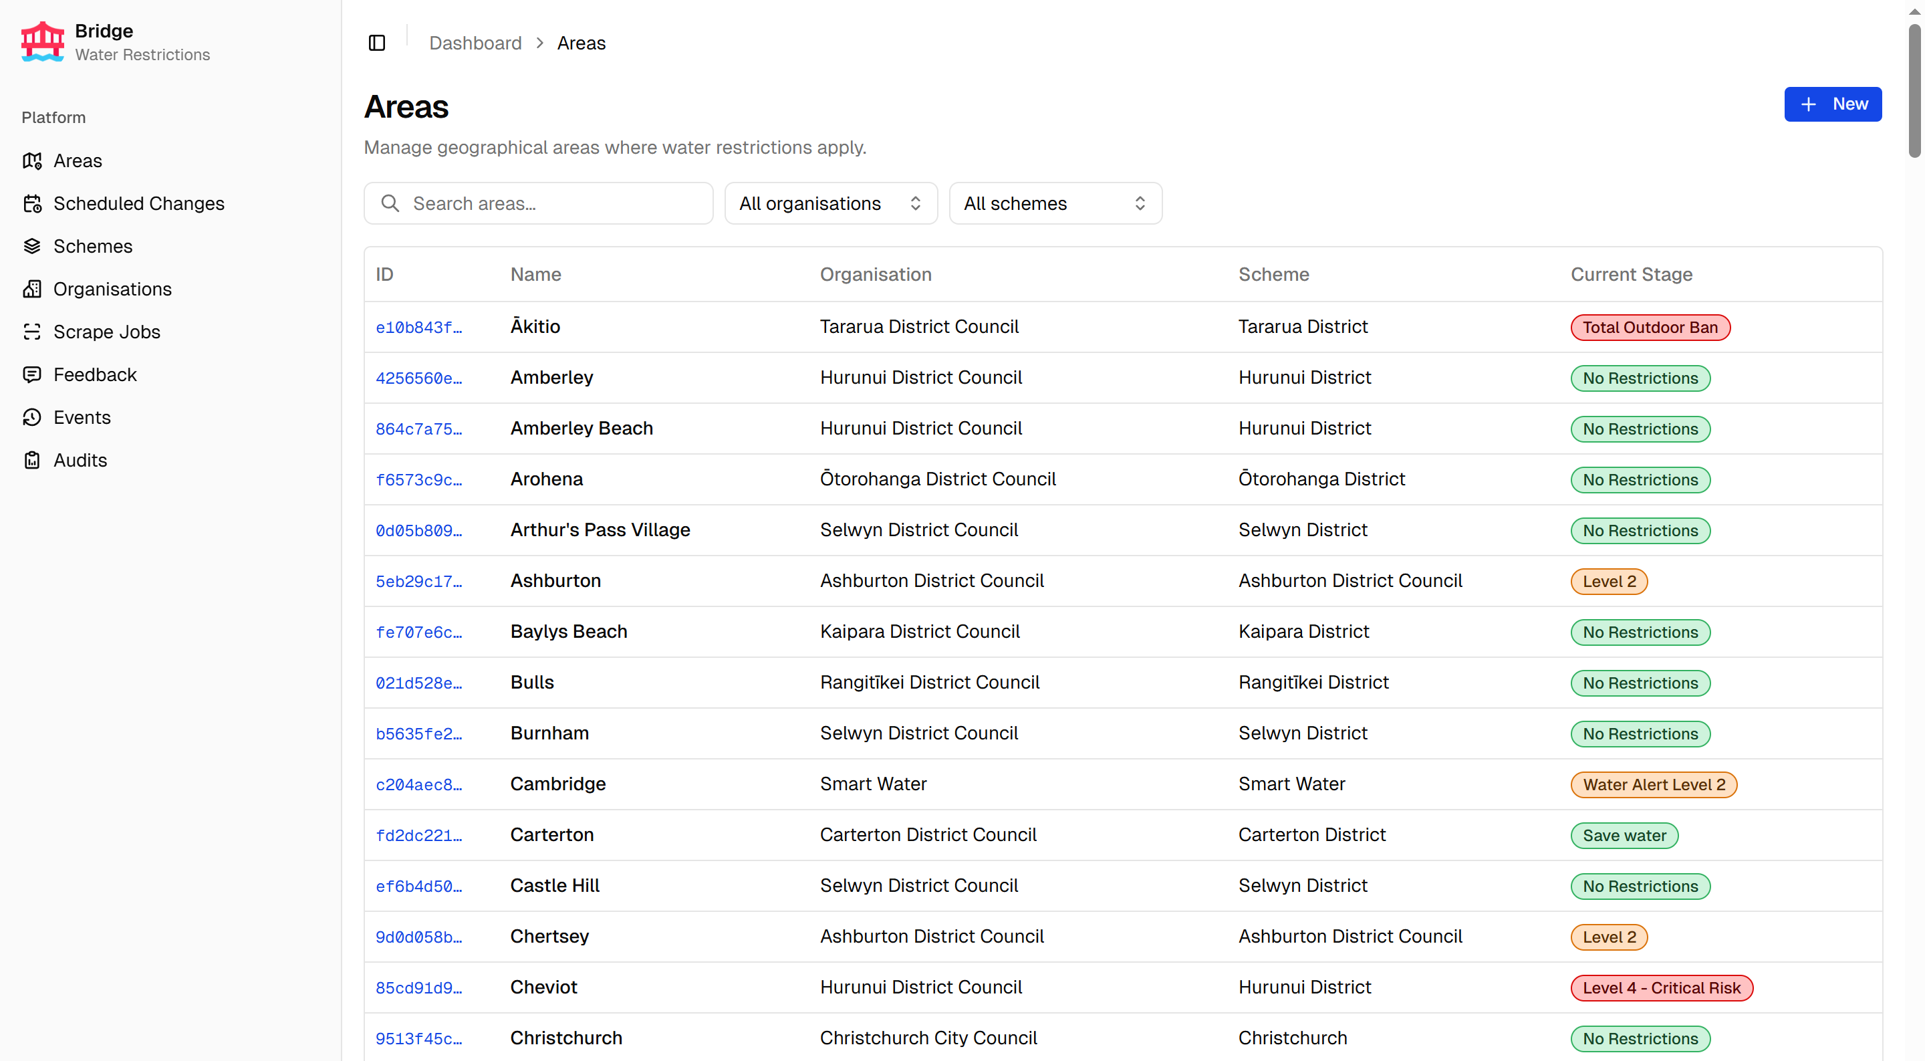Open the Feedback message icon
The image size is (1925, 1061).
(32, 374)
